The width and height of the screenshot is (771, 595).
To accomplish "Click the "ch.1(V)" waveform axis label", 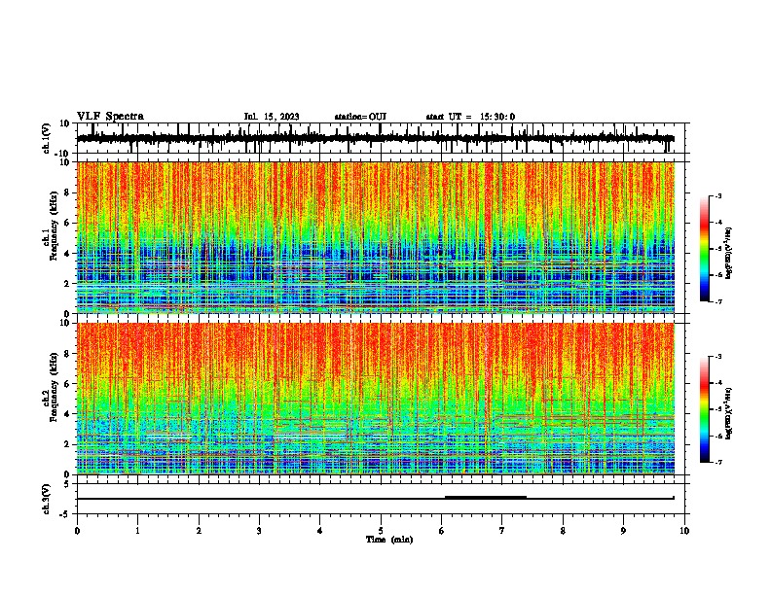I will point(47,138).
